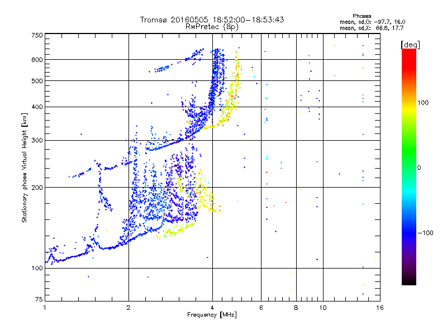Click the x-axis tick label '6'
447x335 pixels.
(261, 308)
